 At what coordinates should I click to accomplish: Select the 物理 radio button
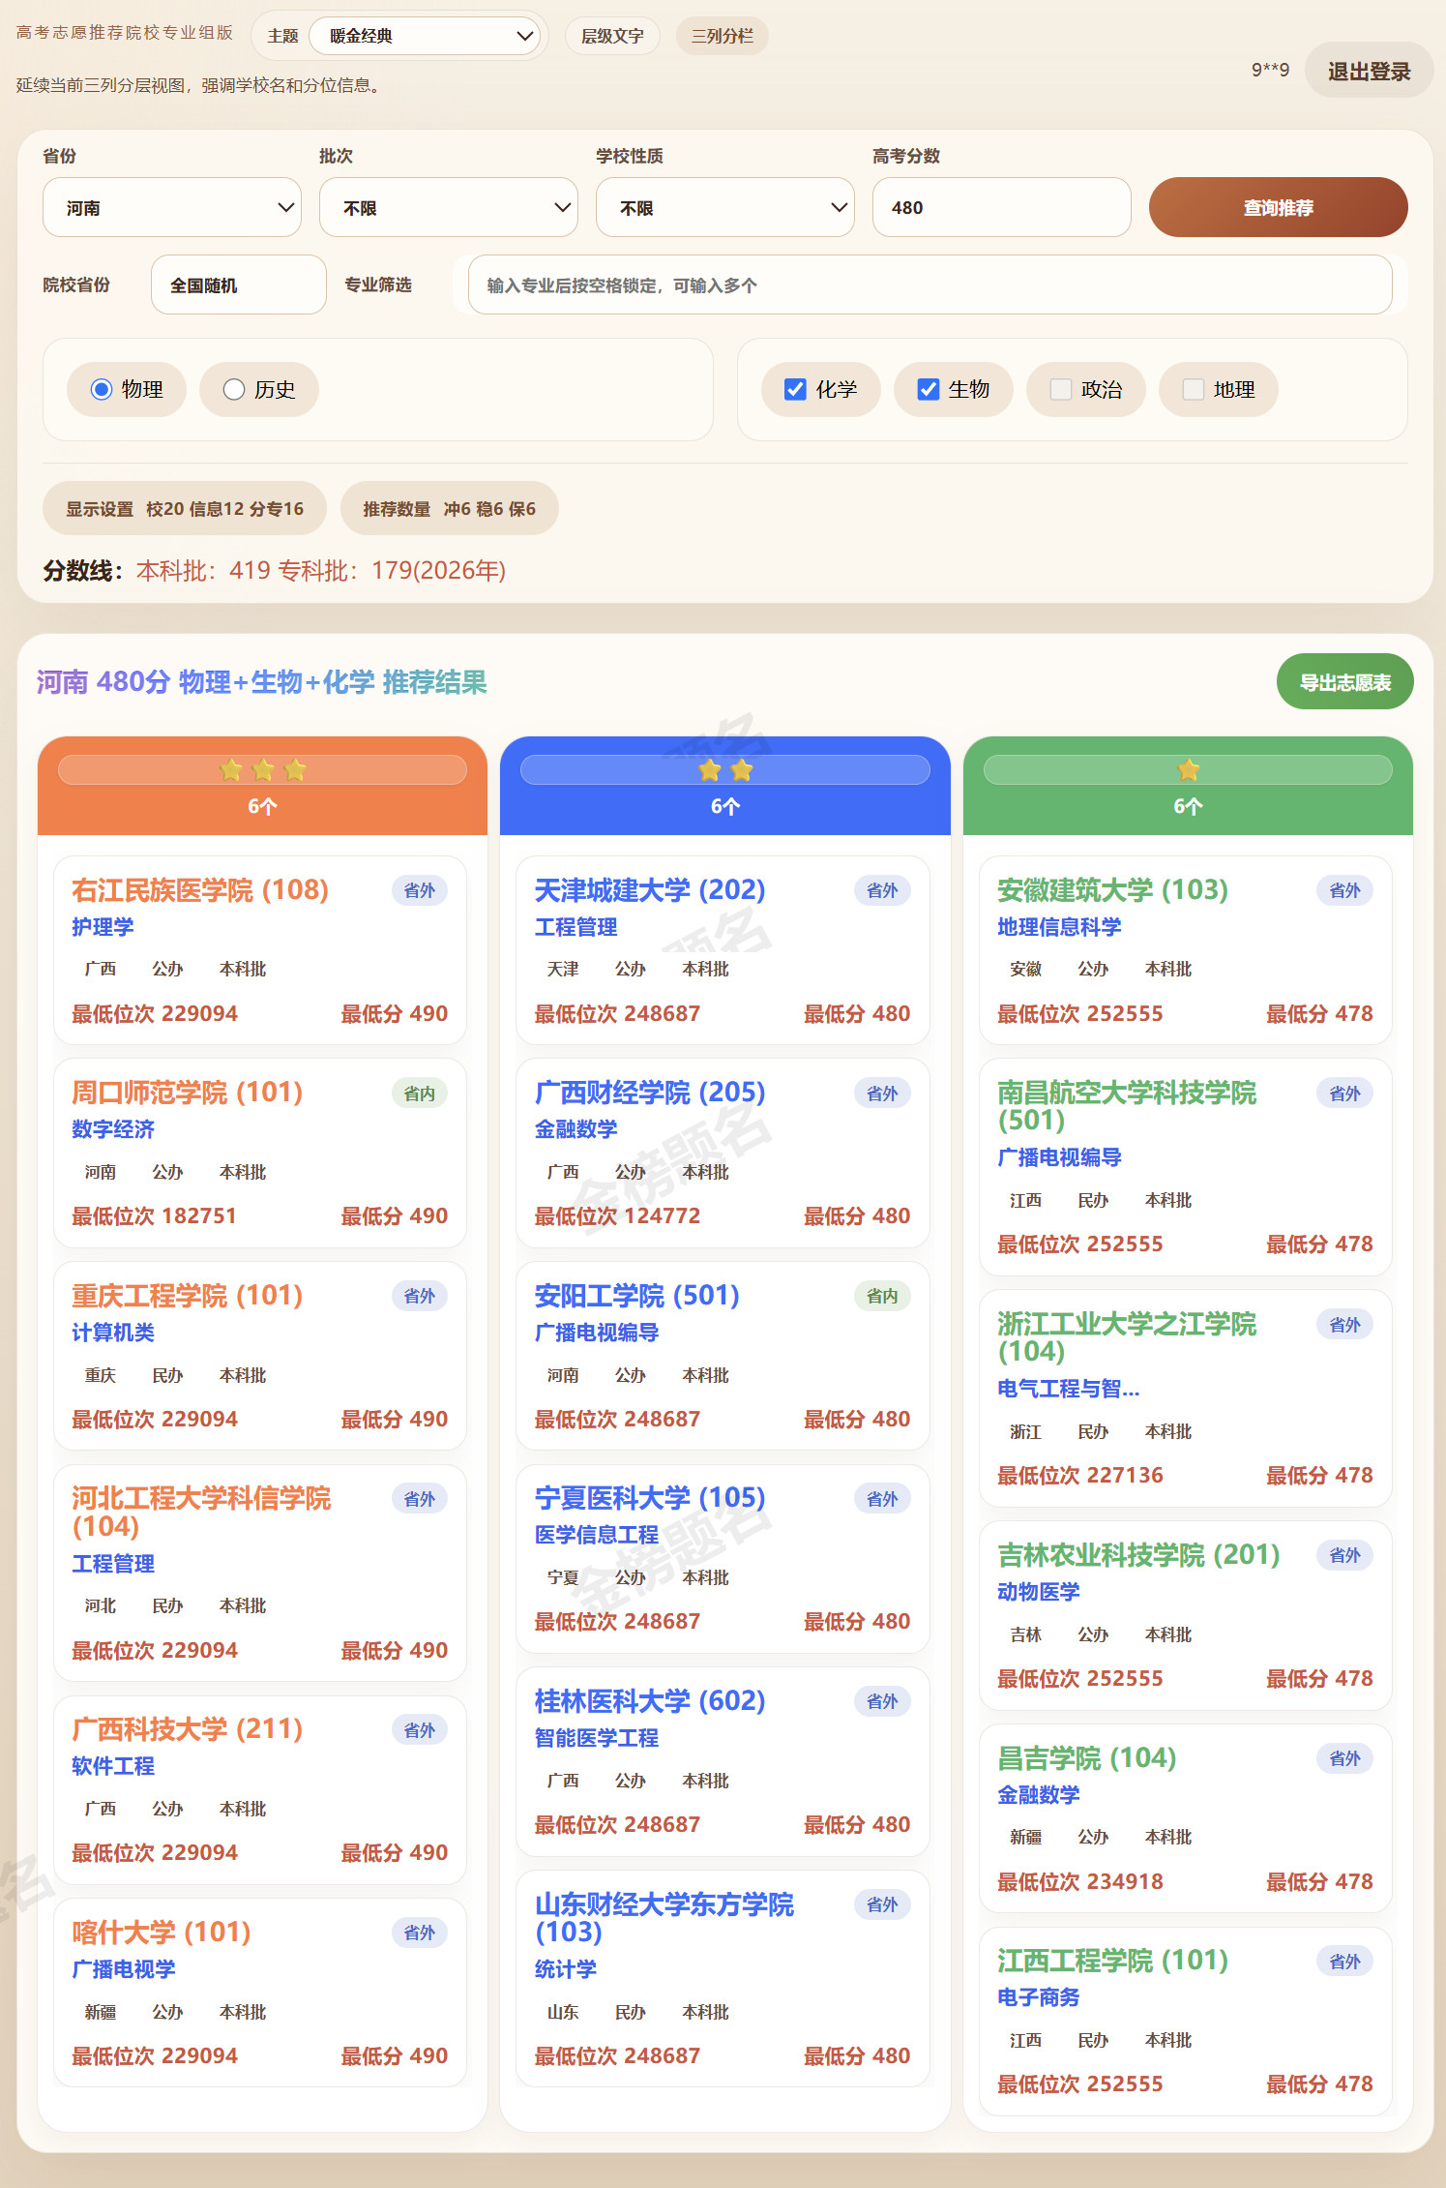tap(102, 389)
